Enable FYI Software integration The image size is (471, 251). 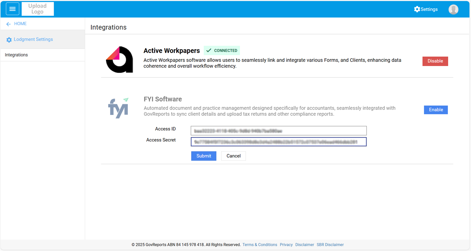[x=436, y=110]
